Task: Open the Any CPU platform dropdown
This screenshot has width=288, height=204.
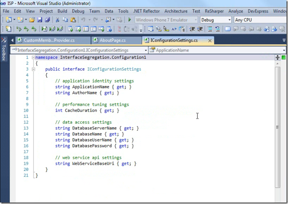Action: click(261, 20)
